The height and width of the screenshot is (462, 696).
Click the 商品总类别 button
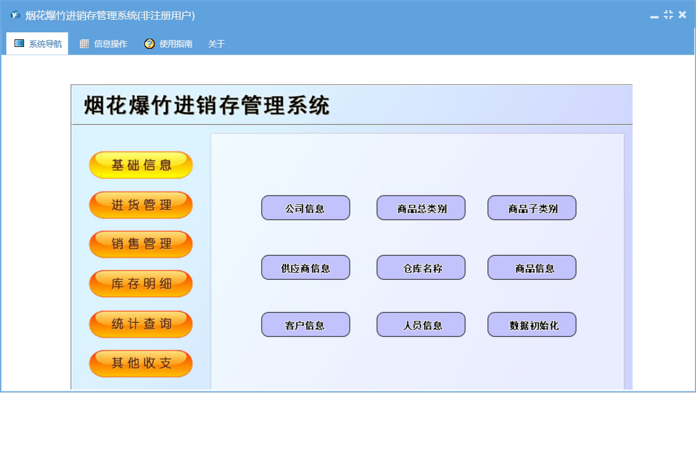coord(421,208)
